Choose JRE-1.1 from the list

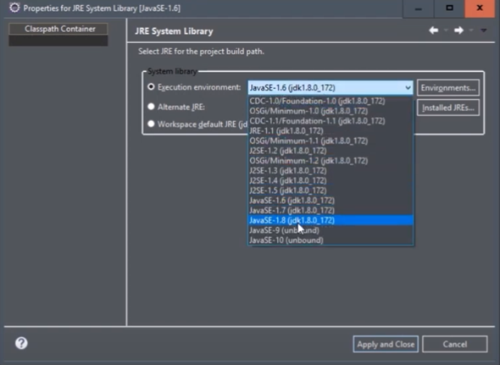[x=331, y=130]
